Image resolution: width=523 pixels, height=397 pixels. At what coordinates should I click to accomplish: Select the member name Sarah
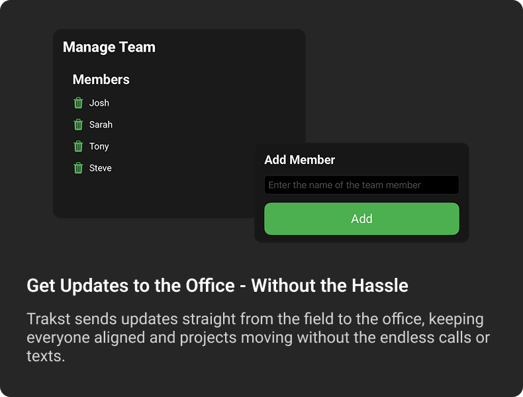(x=101, y=124)
